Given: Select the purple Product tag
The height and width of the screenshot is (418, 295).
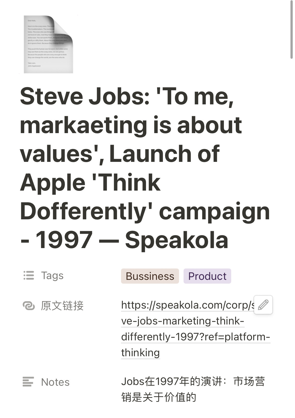Looking at the screenshot, I should [207, 276].
